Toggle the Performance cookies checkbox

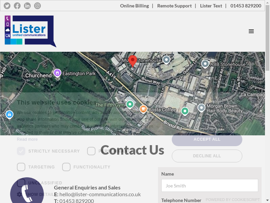(91, 151)
